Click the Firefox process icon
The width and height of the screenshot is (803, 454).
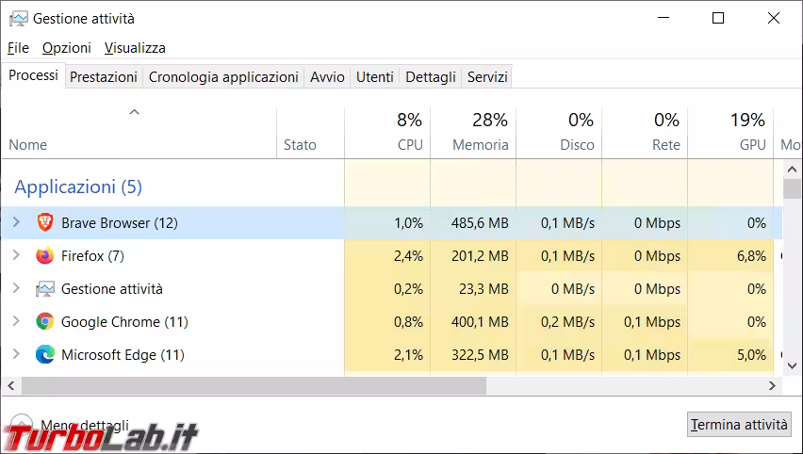(44, 256)
